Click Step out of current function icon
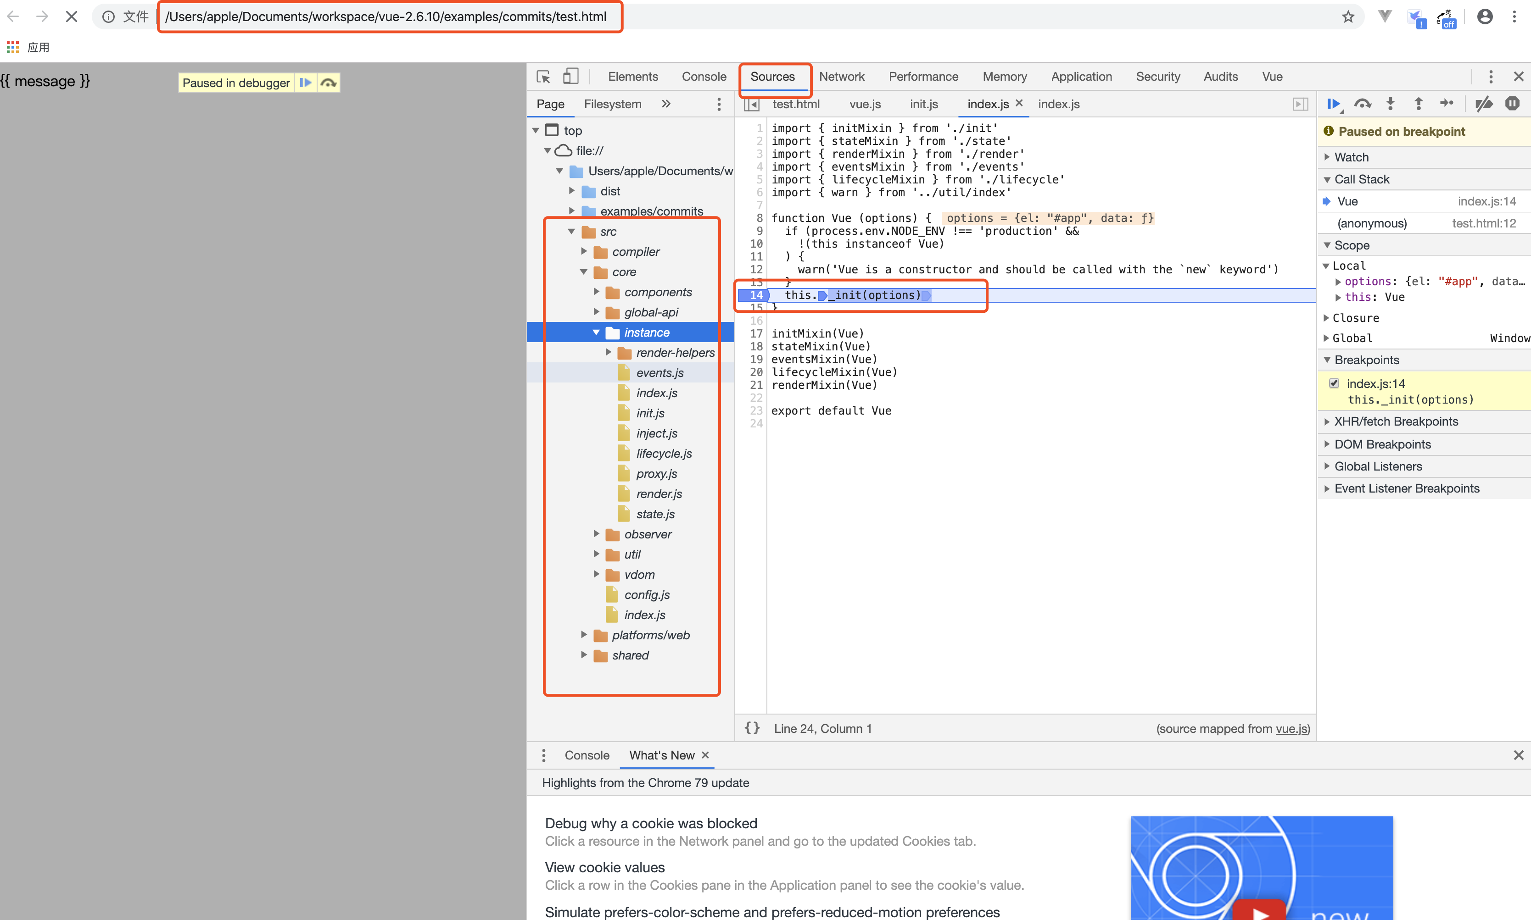 (x=1418, y=104)
